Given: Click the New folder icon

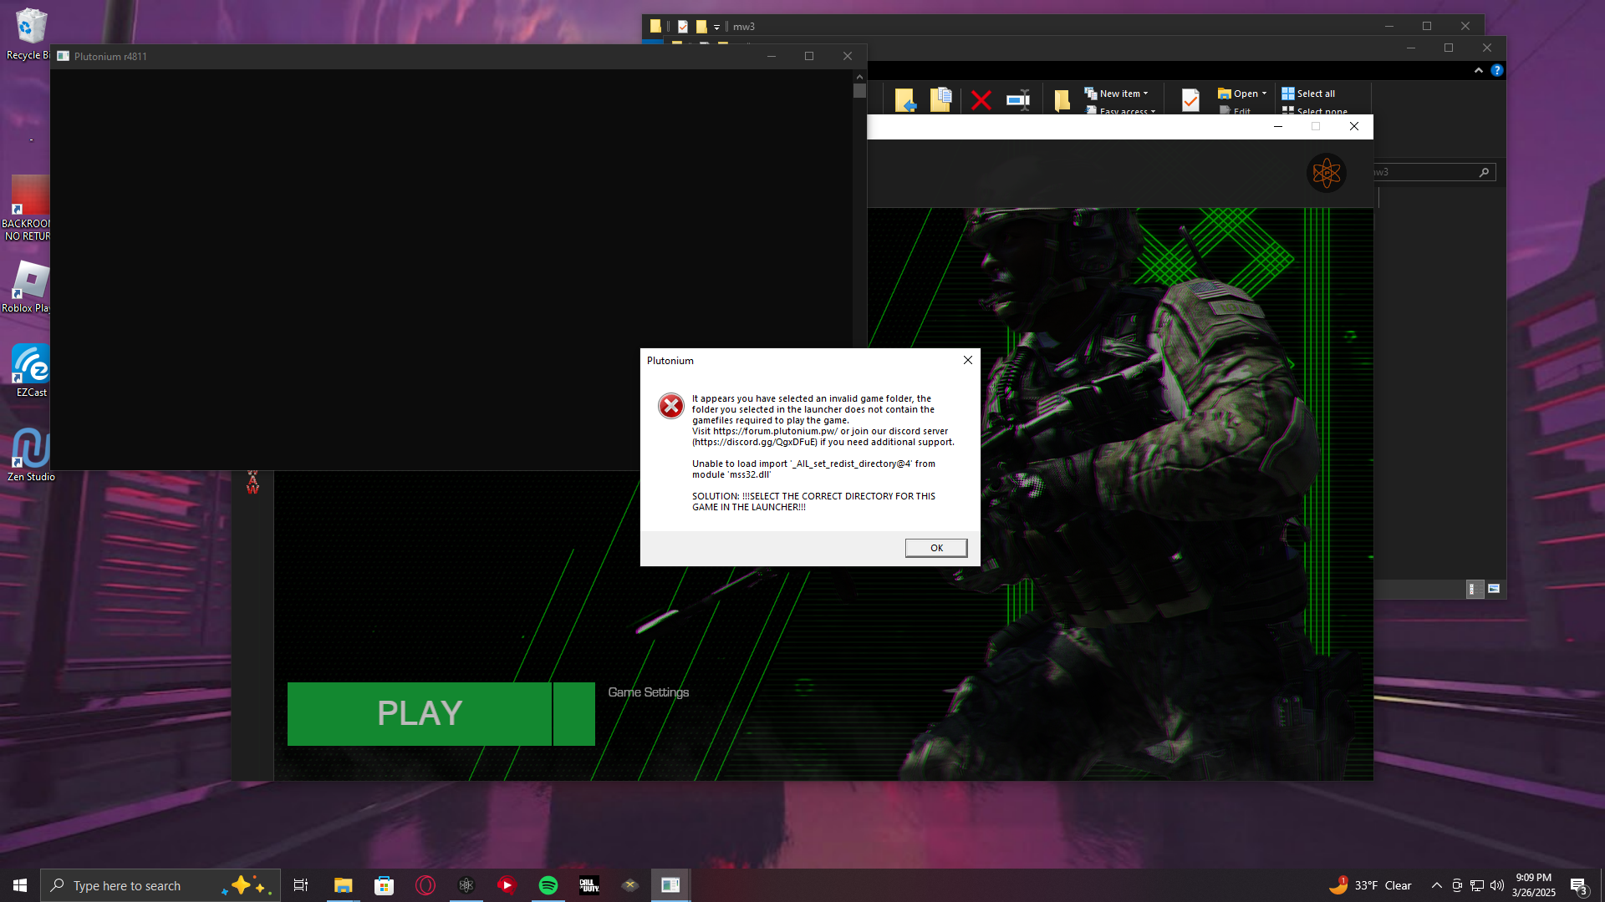Looking at the screenshot, I should pyautogui.click(x=1062, y=100).
